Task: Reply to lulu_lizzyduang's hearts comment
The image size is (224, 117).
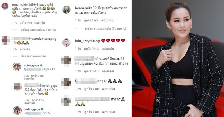Action: pos(108,49)
